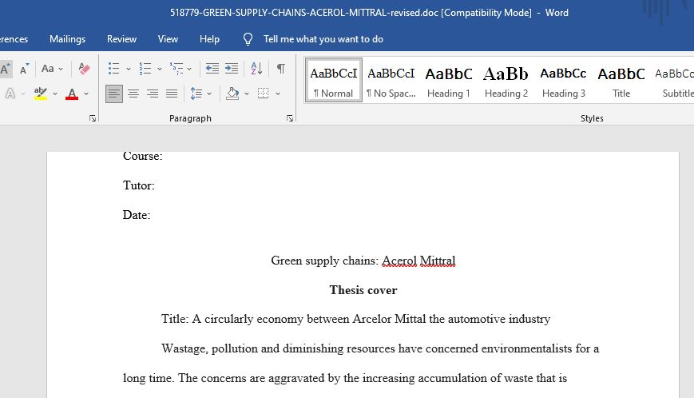Click the Tell me search field
The height and width of the screenshot is (398, 694).
[x=323, y=39]
